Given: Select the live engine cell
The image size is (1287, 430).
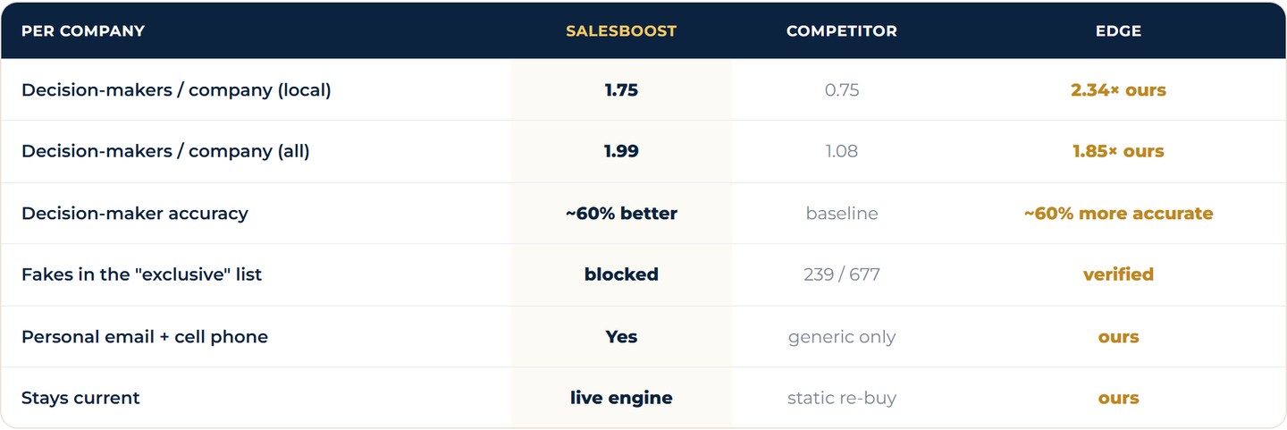Looking at the screenshot, I should tap(621, 398).
